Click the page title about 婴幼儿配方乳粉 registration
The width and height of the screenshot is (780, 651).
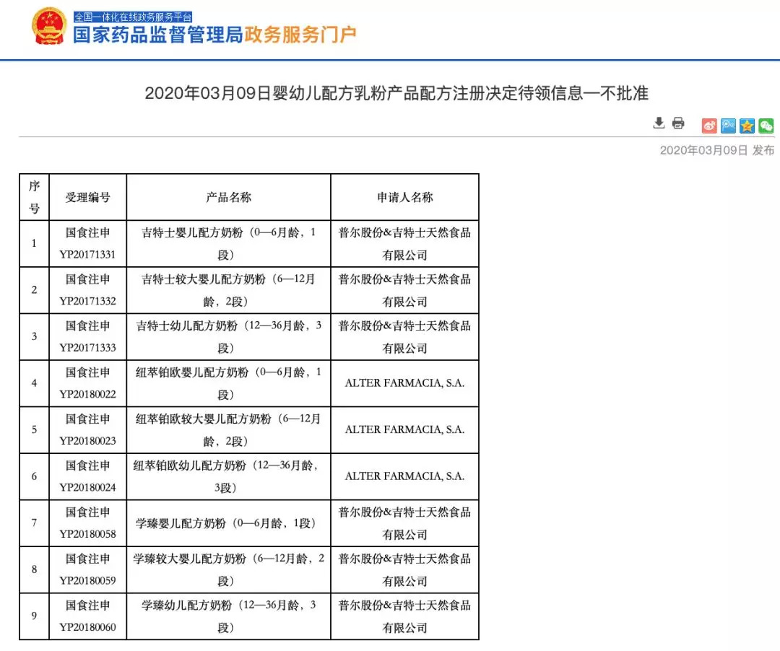(396, 93)
